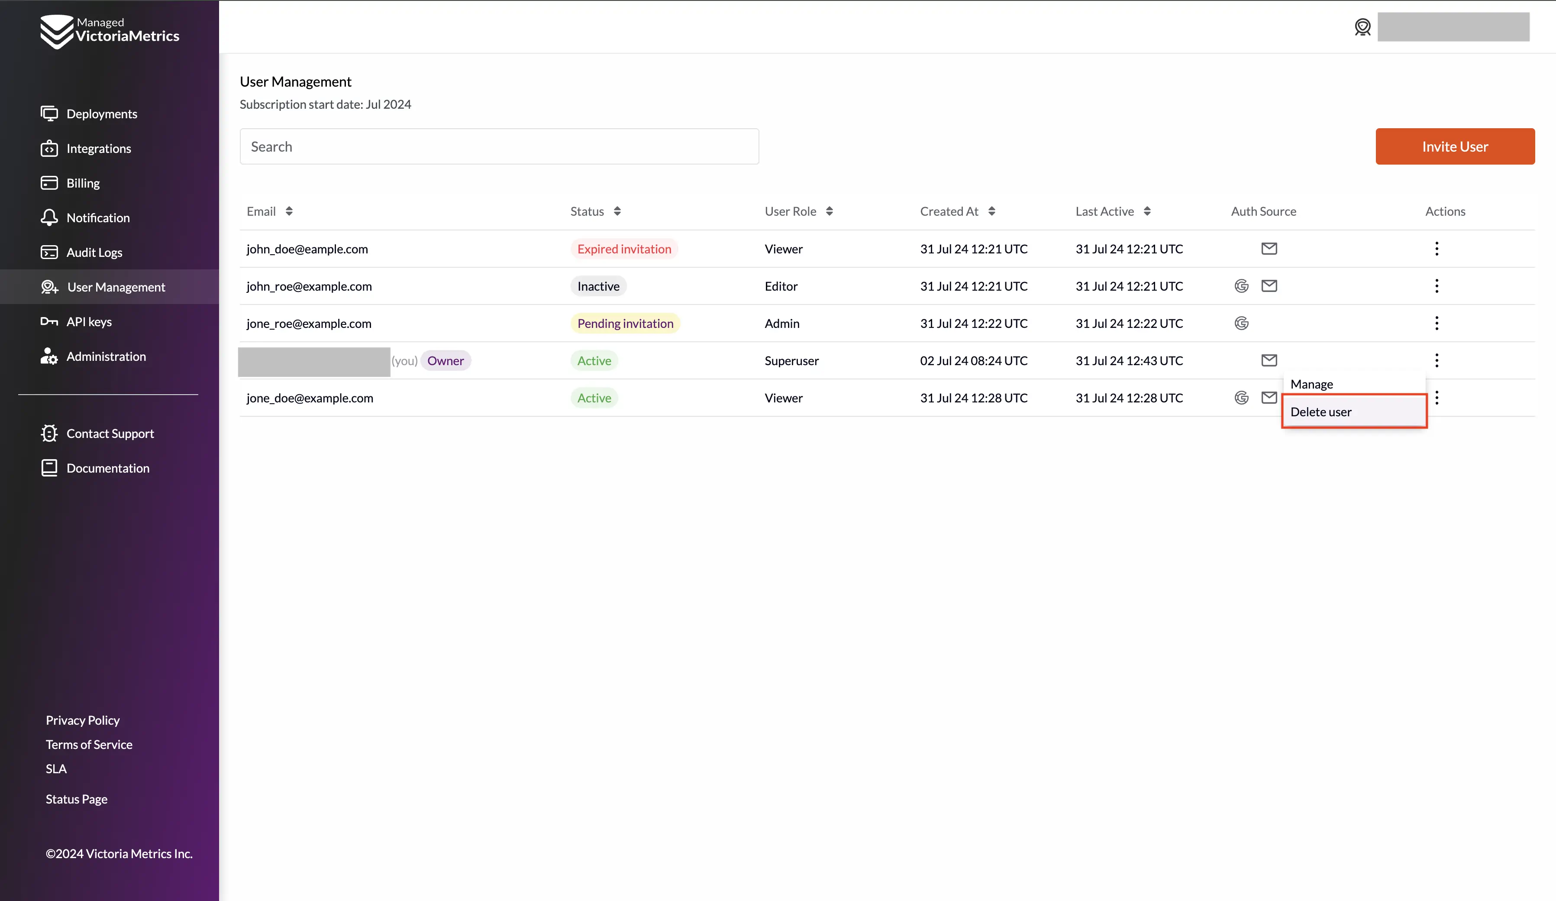Screen dimensions: 1556x901
Task: Click the API keys sidebar icon
Action: (x=49, y=321)
